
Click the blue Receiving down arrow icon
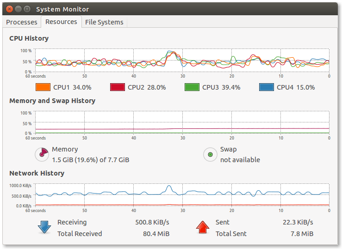[x=44, y=227]
